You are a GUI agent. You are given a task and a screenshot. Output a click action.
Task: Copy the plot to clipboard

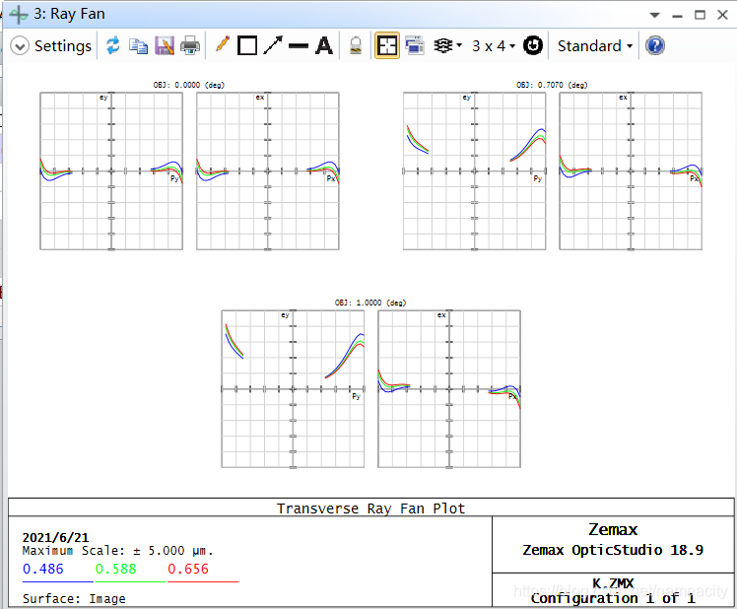tap(138, 46)
